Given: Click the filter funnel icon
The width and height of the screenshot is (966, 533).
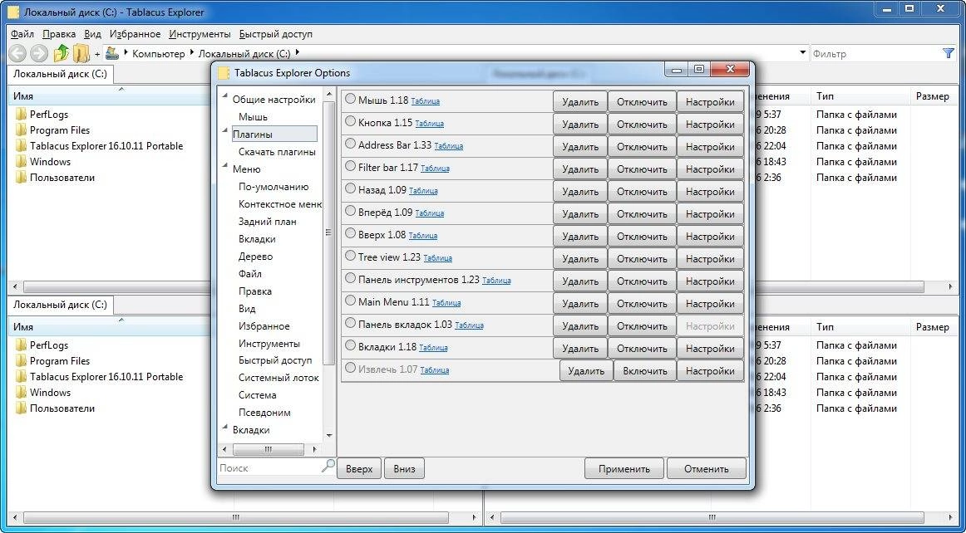Looking at the screenshot, I should (x=949, y=54).
